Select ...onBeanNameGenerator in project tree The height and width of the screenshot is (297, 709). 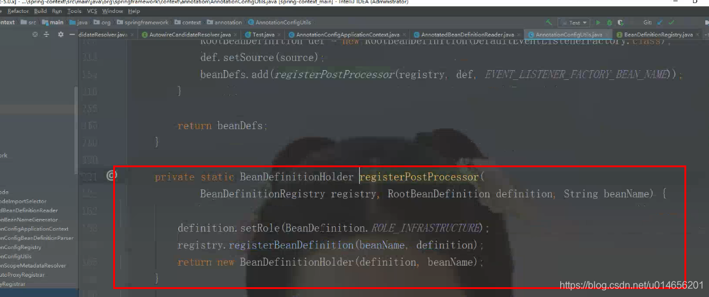coord(28,220)
